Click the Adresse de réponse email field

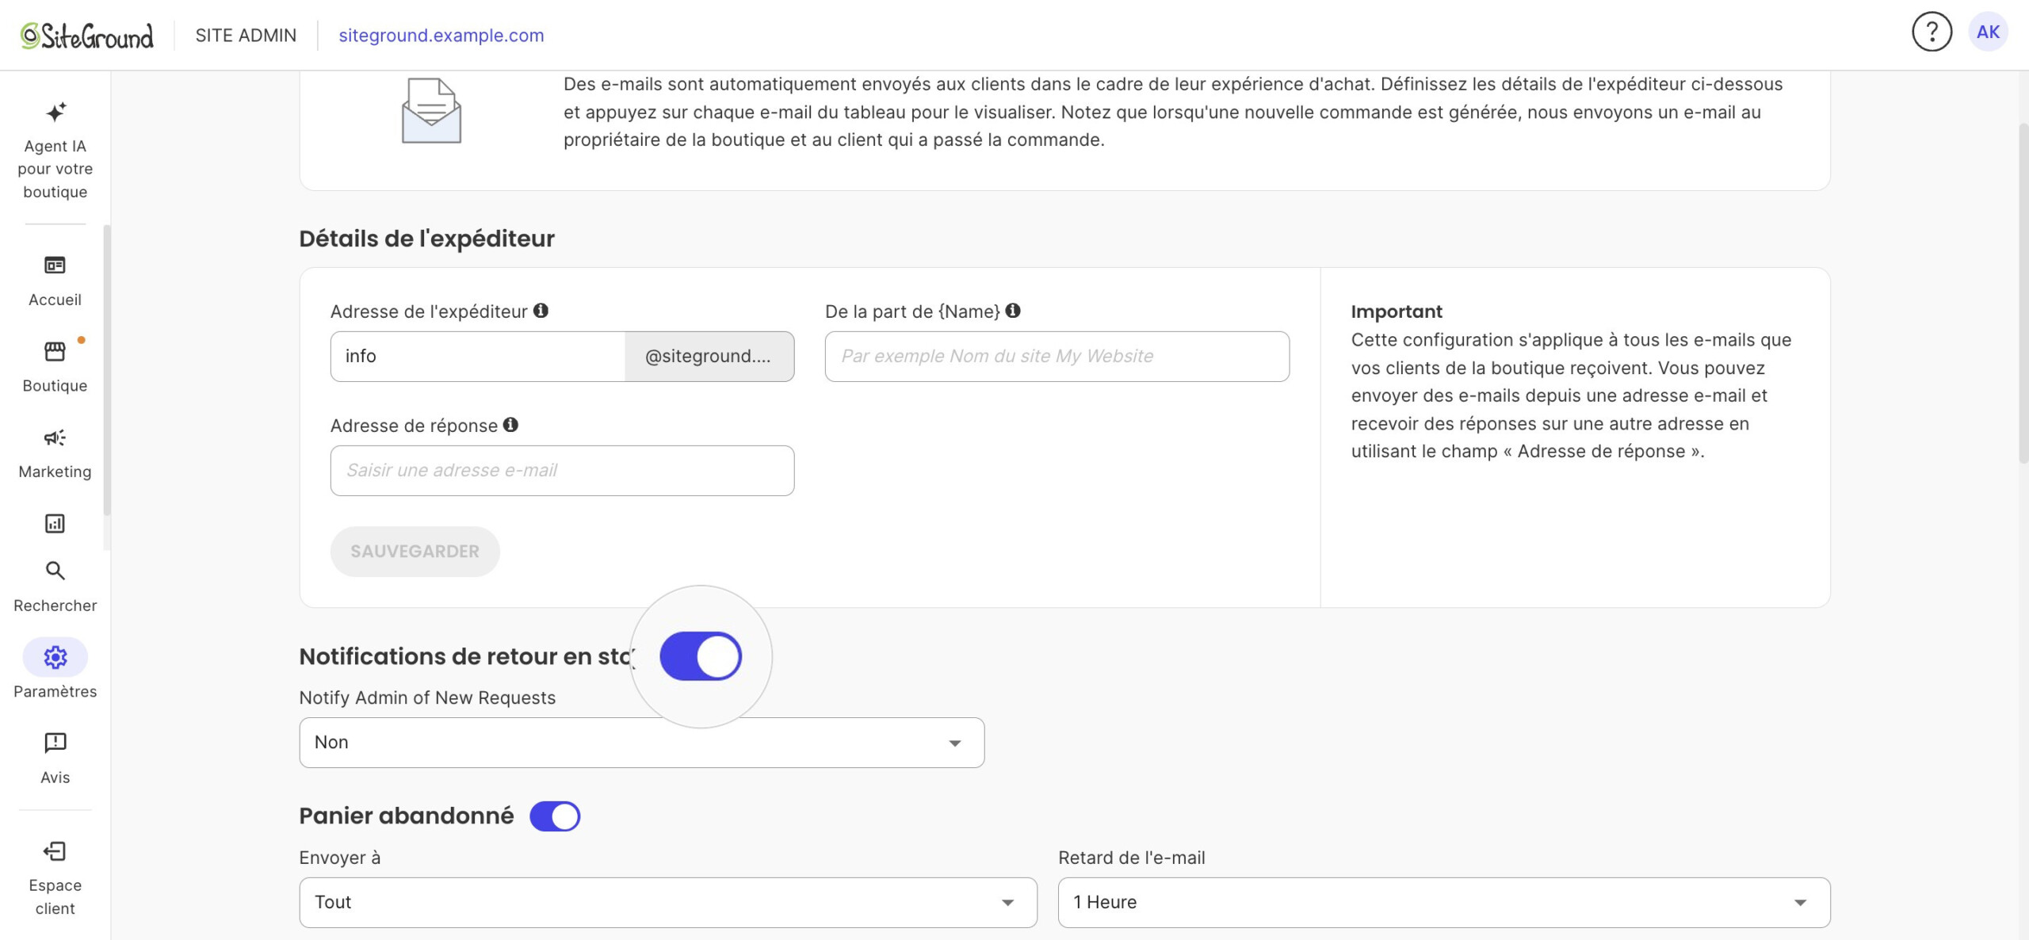click(x=563, y=471)
